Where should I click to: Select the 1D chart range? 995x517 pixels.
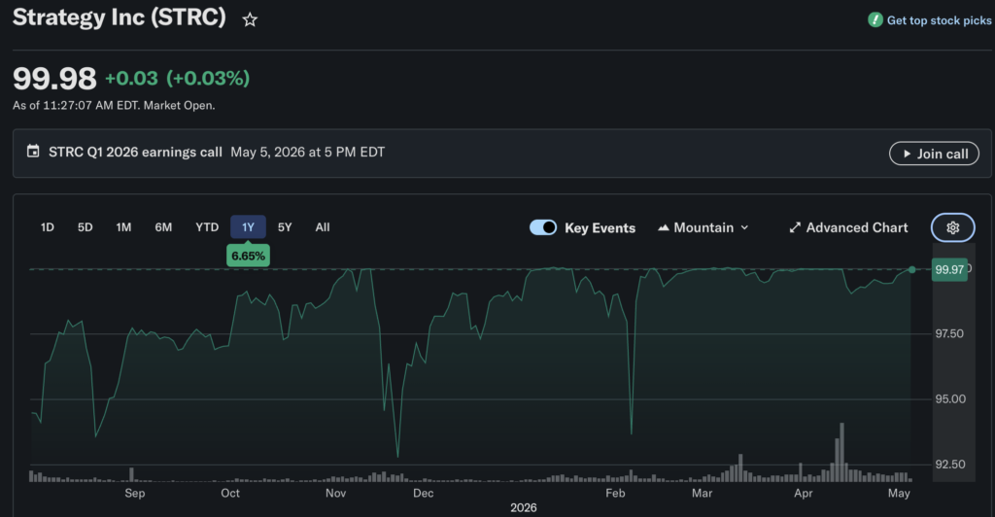click(x=48, y=227)
